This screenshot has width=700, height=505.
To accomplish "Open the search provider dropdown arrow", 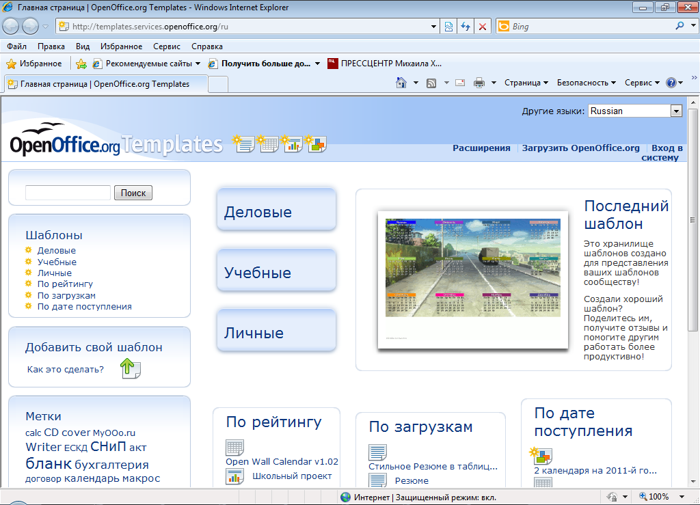I will [x=693, y=26].
